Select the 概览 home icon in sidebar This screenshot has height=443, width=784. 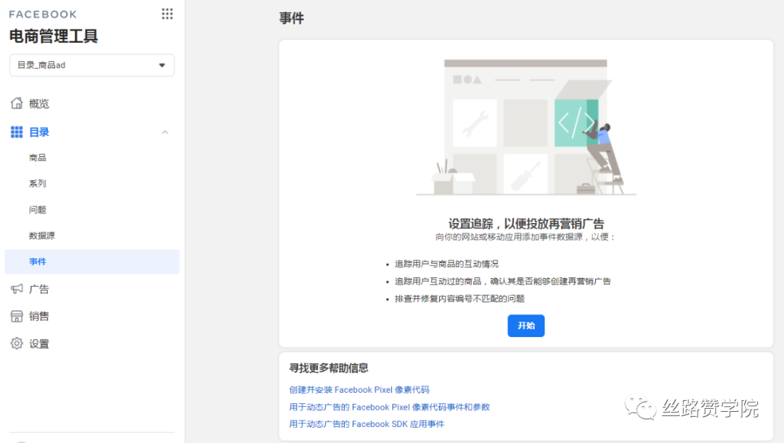coord(17,102)
